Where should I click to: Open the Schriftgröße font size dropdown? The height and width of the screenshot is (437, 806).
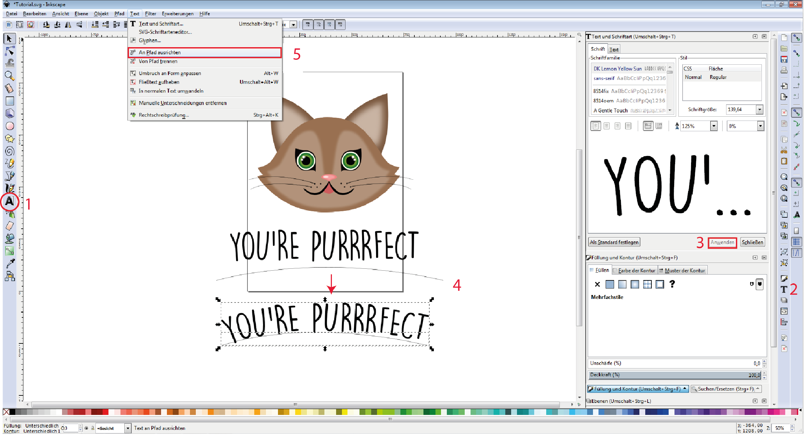(x=760, y=110)
